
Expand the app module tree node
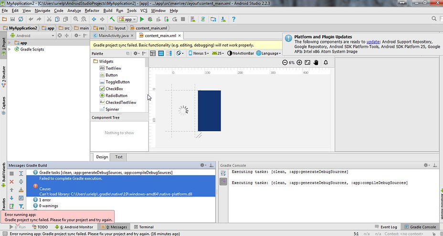(10, 43)
